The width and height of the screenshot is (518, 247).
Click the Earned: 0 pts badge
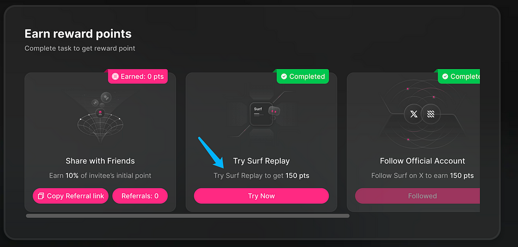coord(138,76)
